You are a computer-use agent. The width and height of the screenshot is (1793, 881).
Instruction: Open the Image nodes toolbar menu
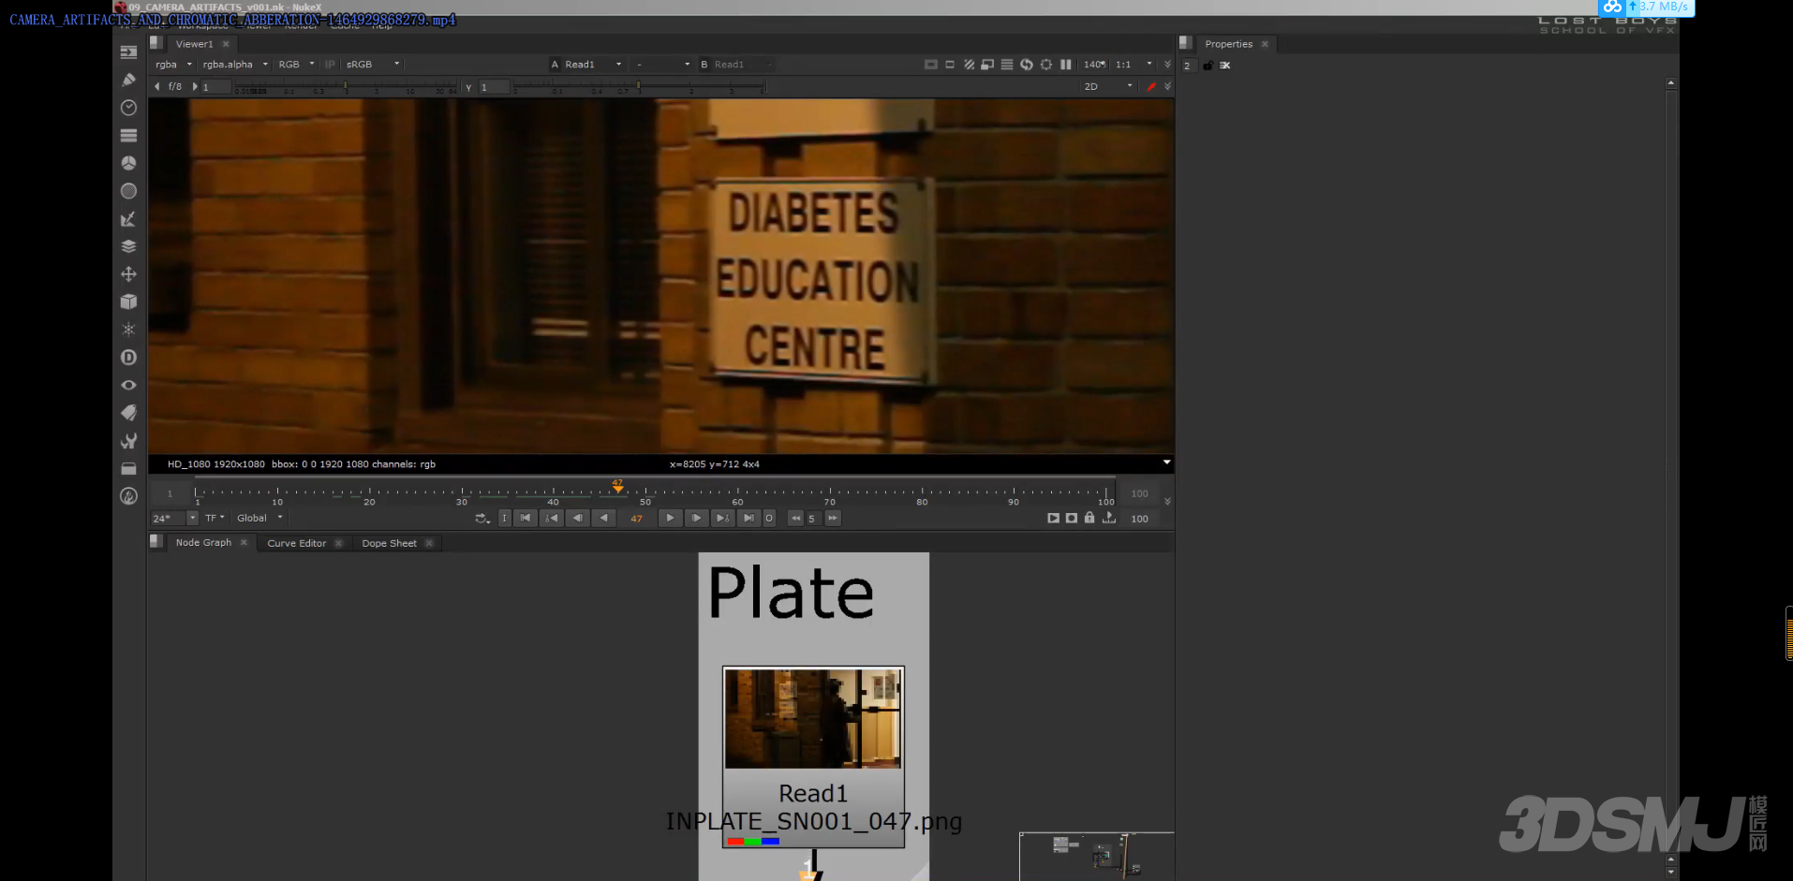pos(129,52)
